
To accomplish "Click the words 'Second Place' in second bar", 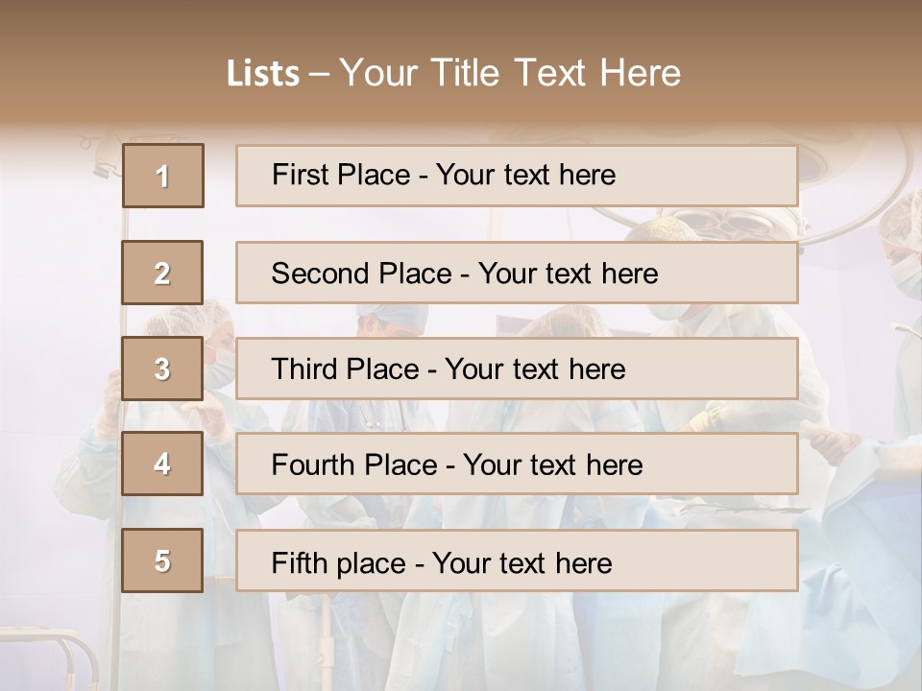I will click(x=362, y=274).
